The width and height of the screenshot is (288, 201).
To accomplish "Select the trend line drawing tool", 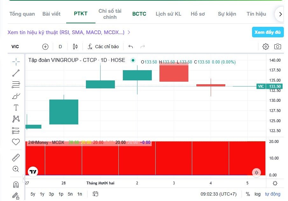I will point(16,73).
